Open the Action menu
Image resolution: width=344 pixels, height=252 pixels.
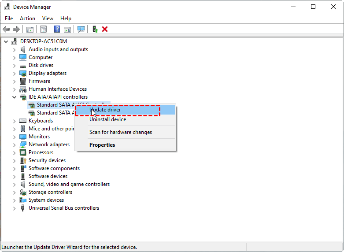point(27,19)
